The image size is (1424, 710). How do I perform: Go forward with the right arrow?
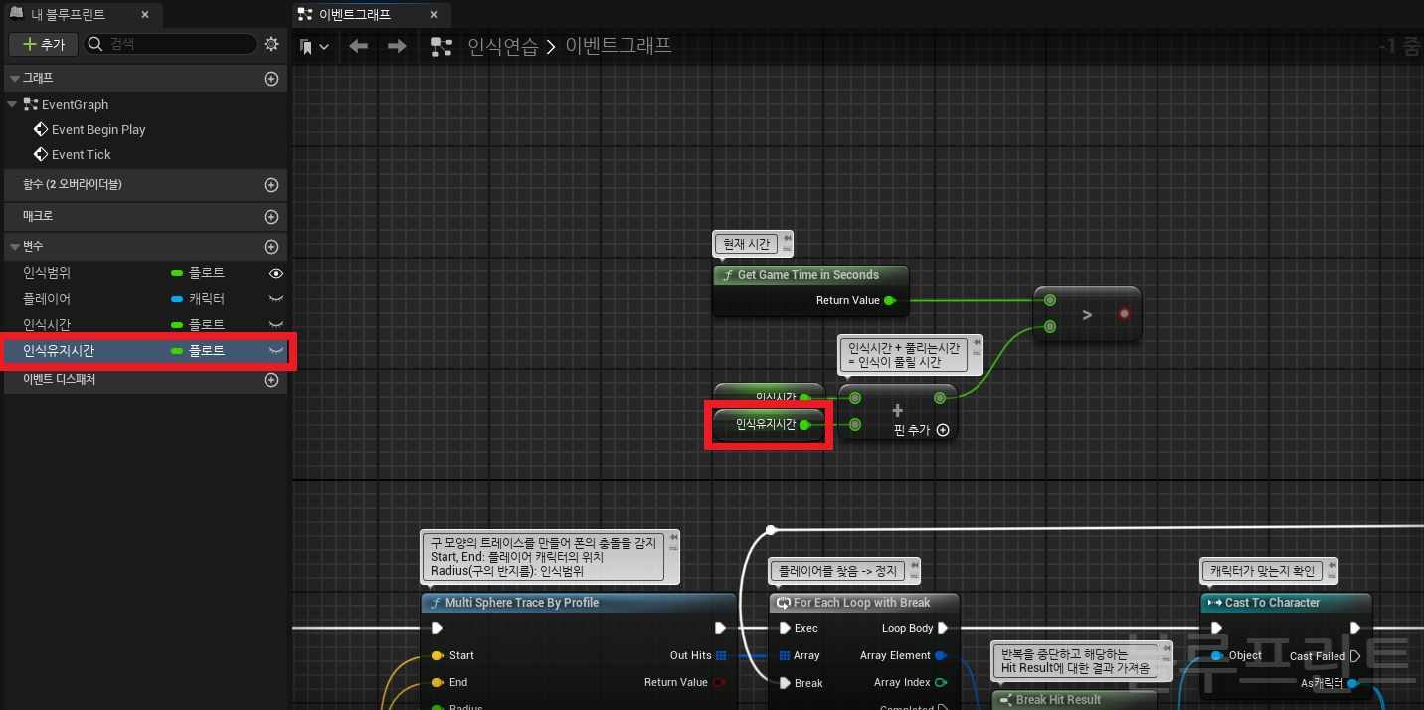(396, 47)
